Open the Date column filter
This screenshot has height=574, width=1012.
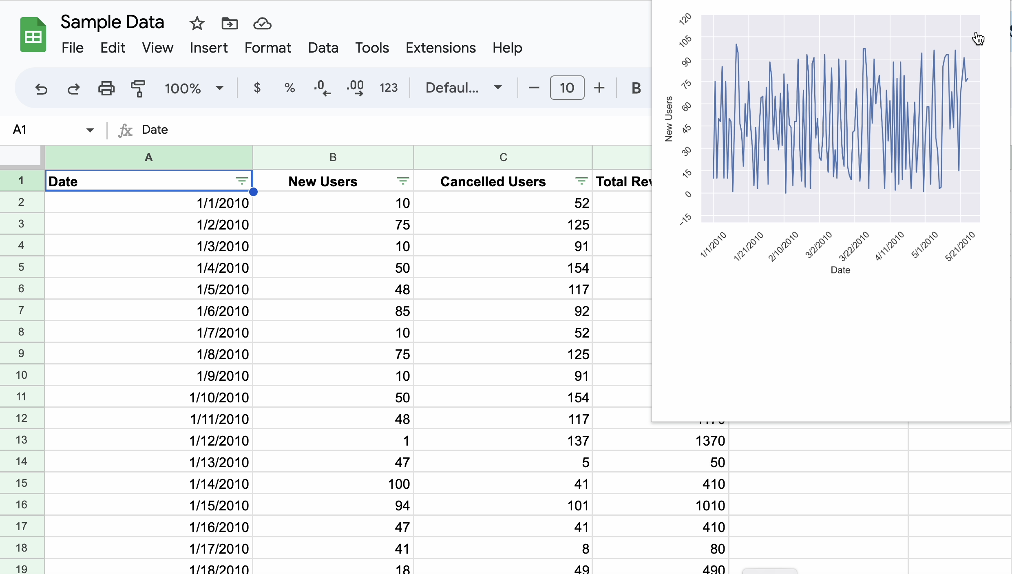coord(242,181)
